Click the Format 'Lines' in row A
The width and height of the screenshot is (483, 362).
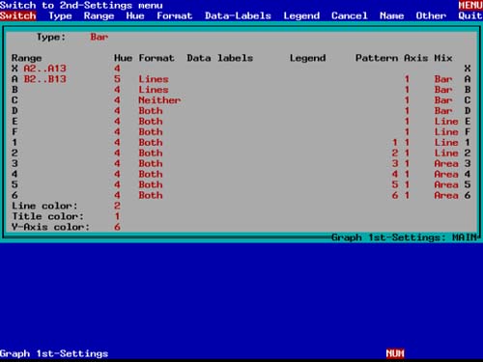154,79
